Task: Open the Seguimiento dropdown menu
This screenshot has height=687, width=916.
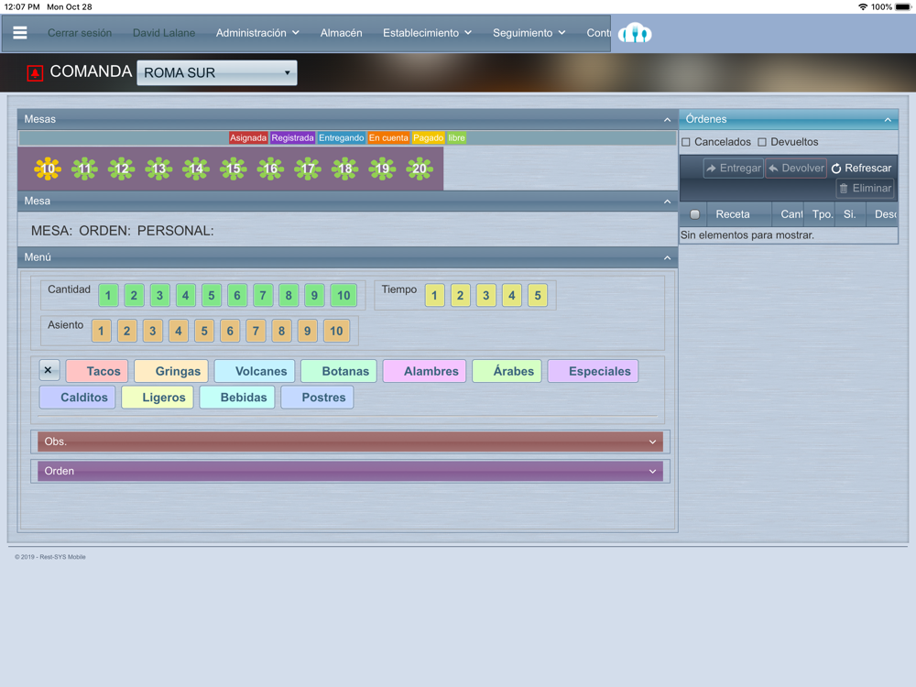Action: pos(529,33)
